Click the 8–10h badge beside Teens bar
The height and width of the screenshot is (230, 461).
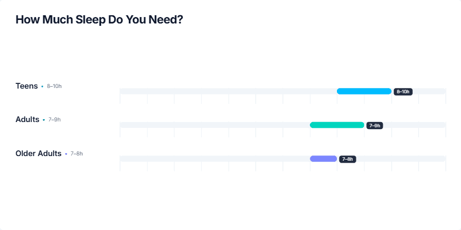click(403, 92)
